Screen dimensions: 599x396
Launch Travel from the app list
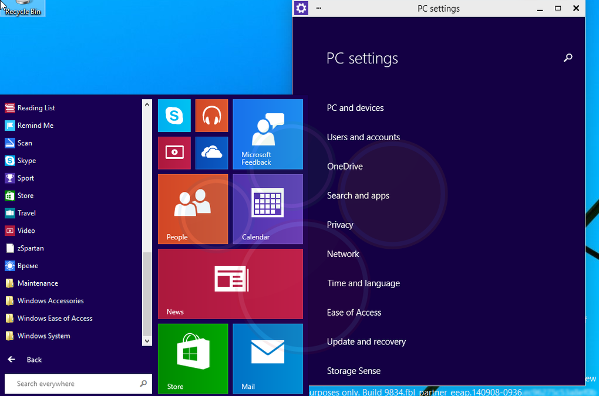coord(20,214)
